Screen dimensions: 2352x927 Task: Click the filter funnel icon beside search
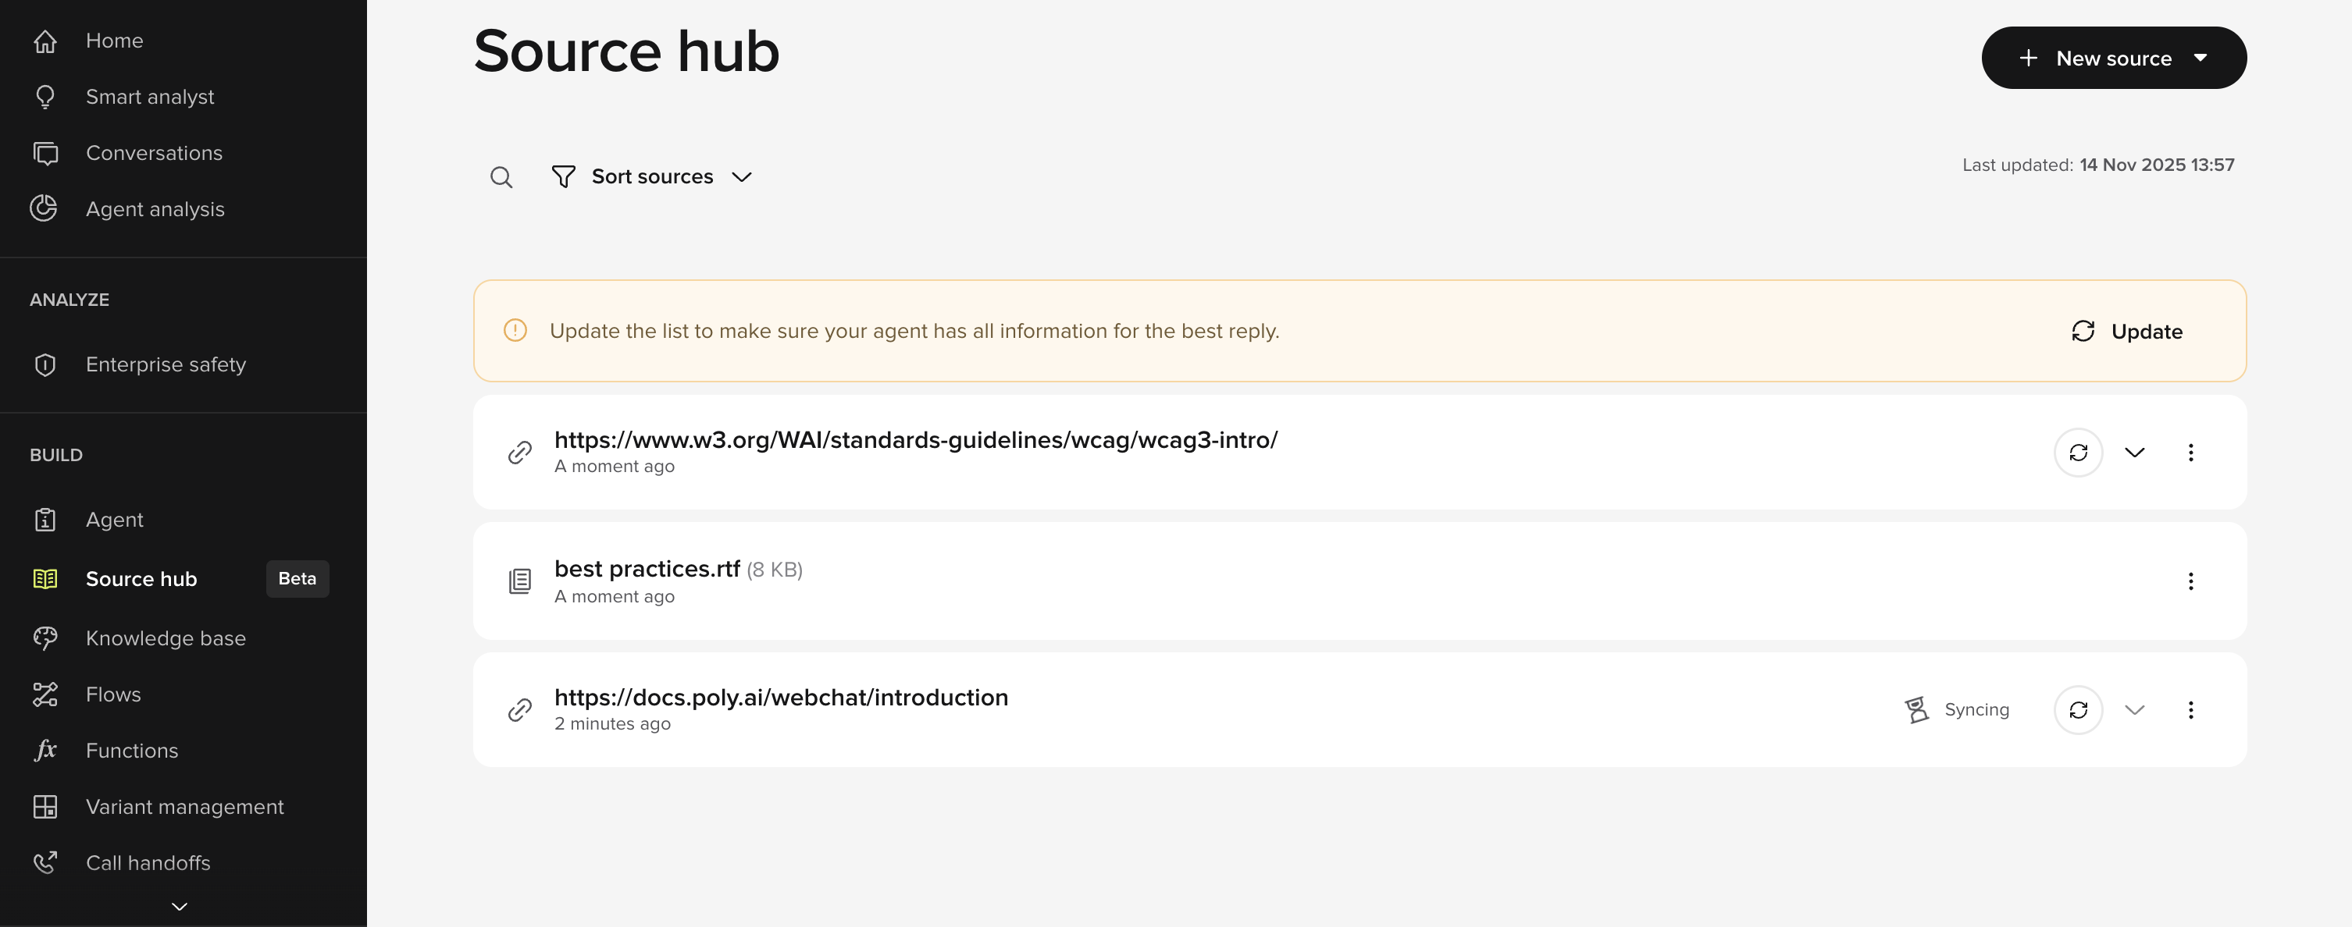562,176
